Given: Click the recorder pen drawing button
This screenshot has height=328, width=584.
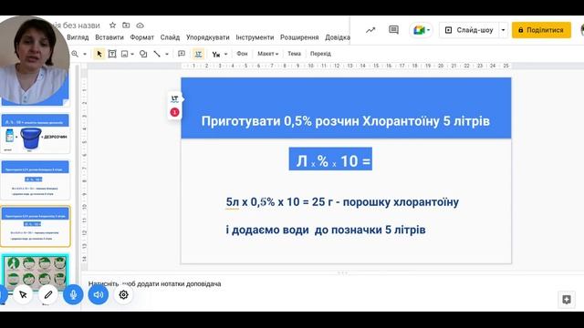Looking at the screenshot, I should click(48, 294).
